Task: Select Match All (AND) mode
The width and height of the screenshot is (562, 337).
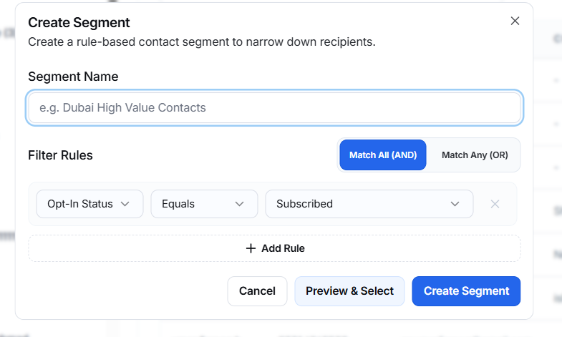Action: pyautogui.click(x=383, y=155)
